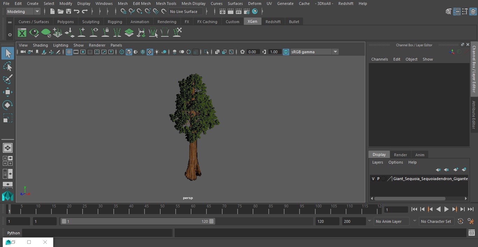The image size is (478, 247).
Task: Open the XGen window shelf icon
Action: 22,33
